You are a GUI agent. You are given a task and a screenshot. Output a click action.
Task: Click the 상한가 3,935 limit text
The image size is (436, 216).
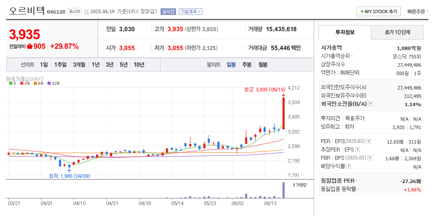[x=202, y=29]
